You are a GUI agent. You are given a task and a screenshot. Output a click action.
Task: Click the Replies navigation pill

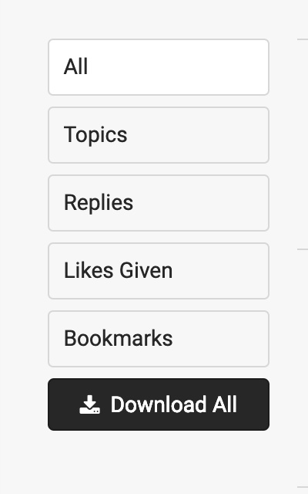coord(159,203)
